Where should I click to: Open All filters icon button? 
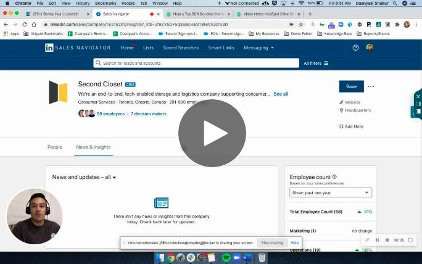tap(316, 64)
